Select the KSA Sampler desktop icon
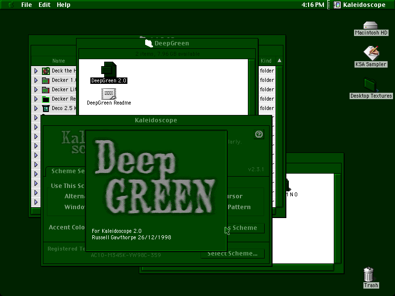Image resolution: width=395 pixels, height=296 pixels. pos(371,53)
